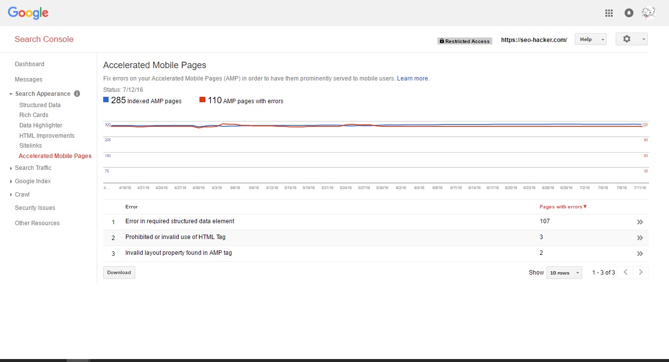Viewport: 669px width, 362px height.
Task: Click the Learn more link
Action: point(413,79)
